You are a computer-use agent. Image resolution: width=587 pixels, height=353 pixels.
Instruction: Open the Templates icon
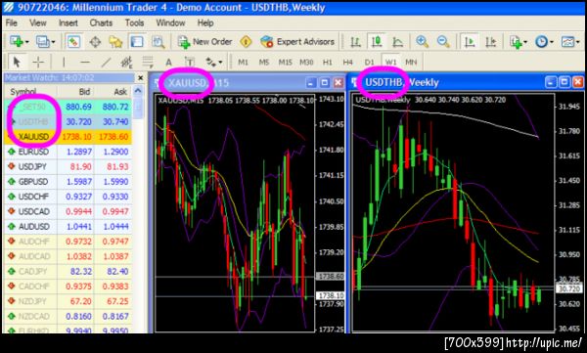tap(567, 41)
